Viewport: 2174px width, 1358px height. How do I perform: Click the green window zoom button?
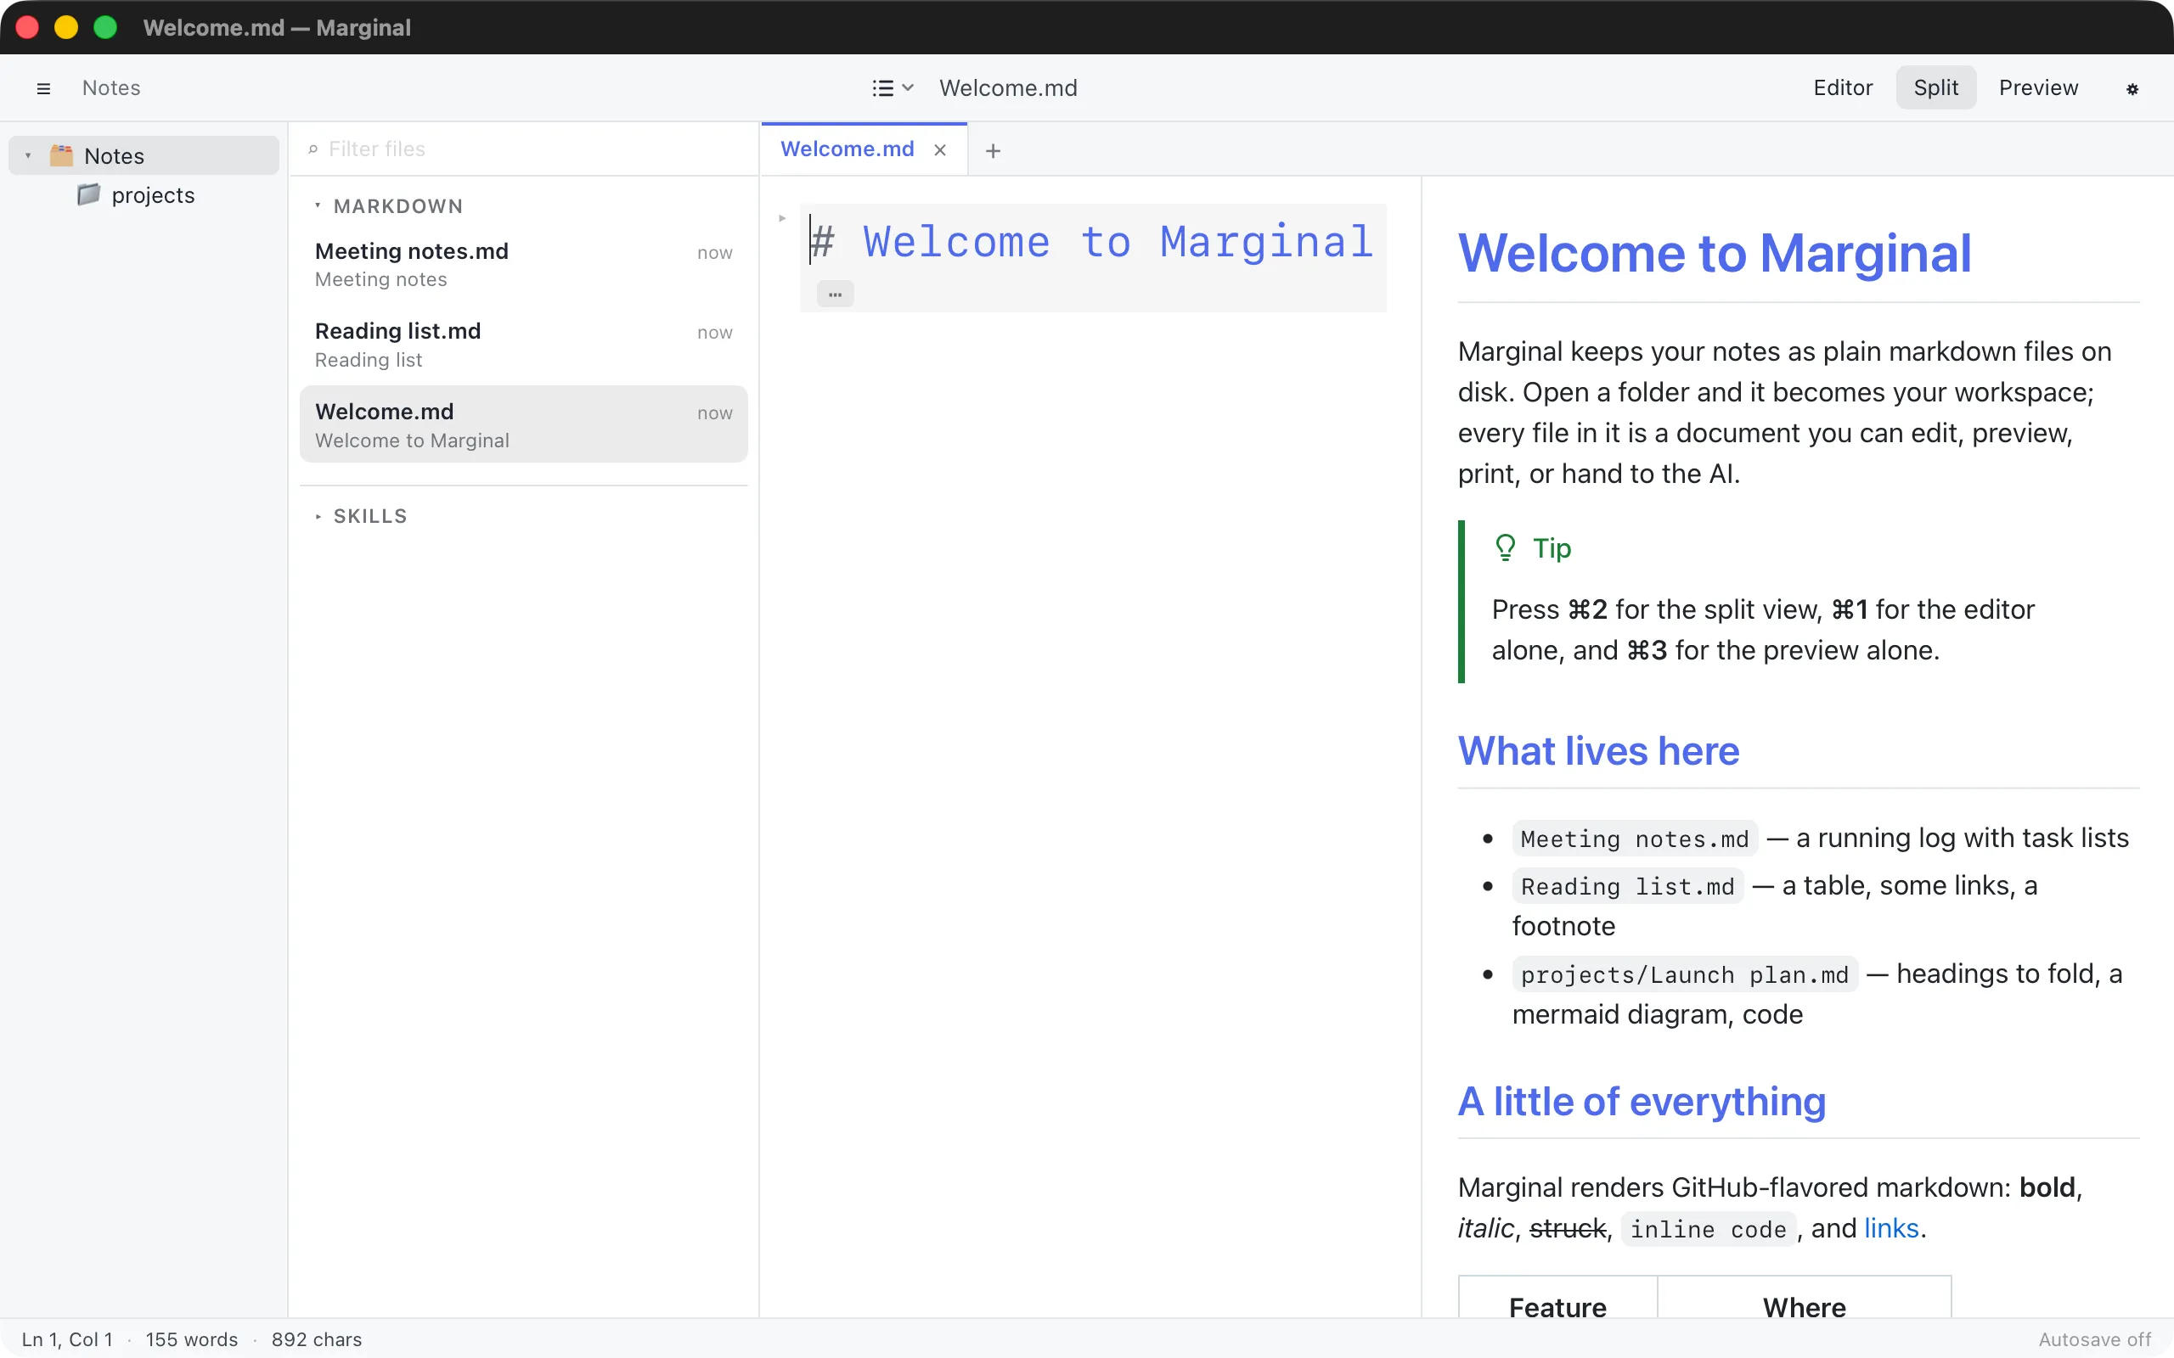click(105, 27)
